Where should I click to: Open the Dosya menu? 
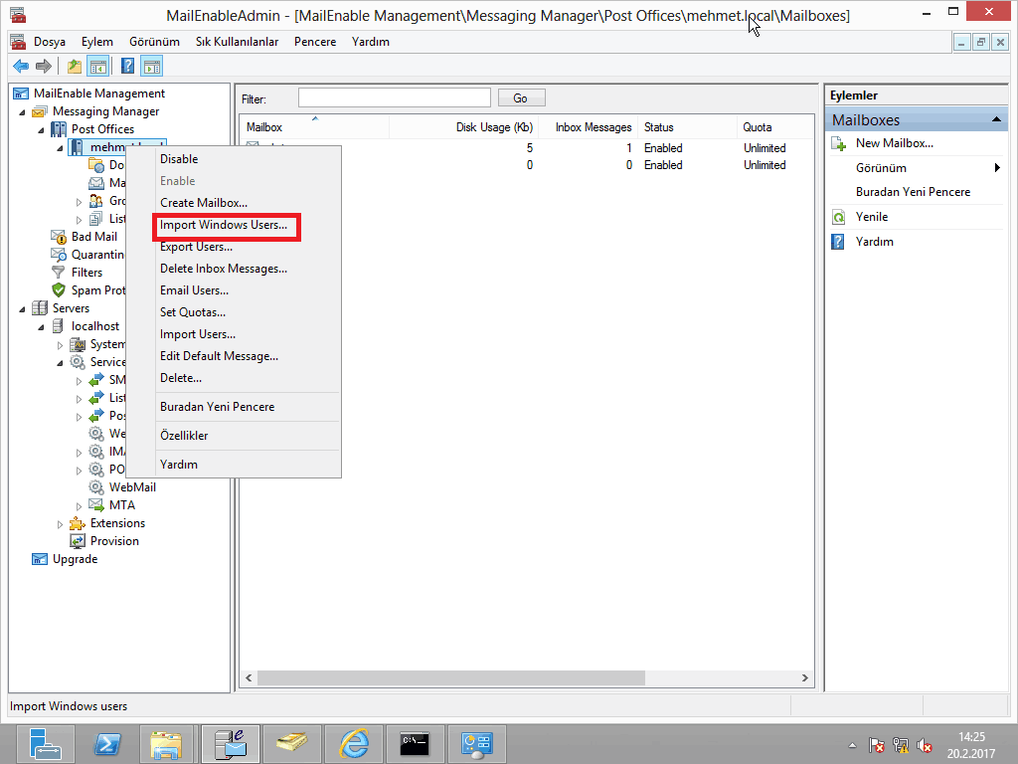point(50,42)
